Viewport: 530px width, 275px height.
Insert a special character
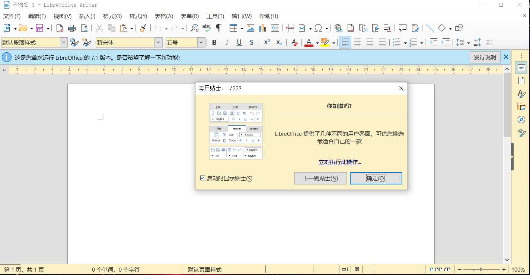coord(318,28)
